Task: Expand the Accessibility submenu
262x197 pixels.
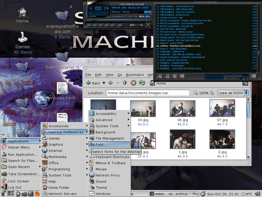Action: click(x=109, y=114)
